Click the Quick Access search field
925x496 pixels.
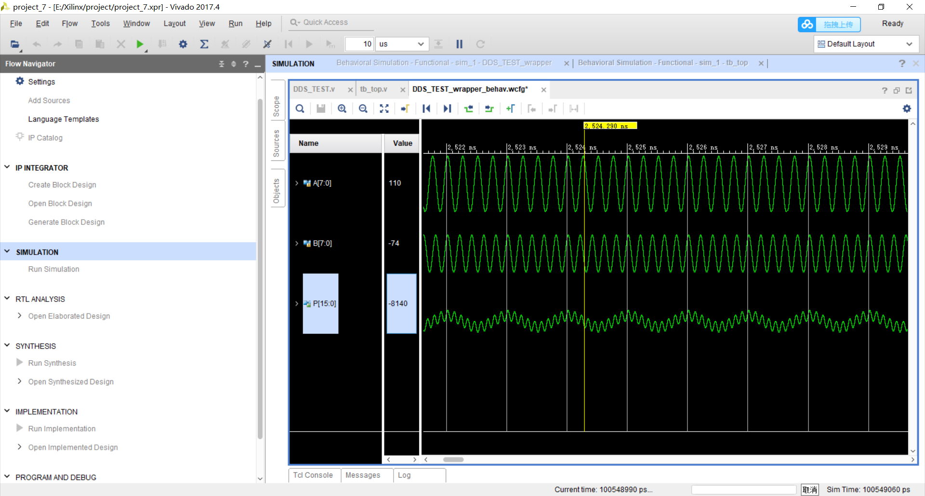(x=331, y=23)
